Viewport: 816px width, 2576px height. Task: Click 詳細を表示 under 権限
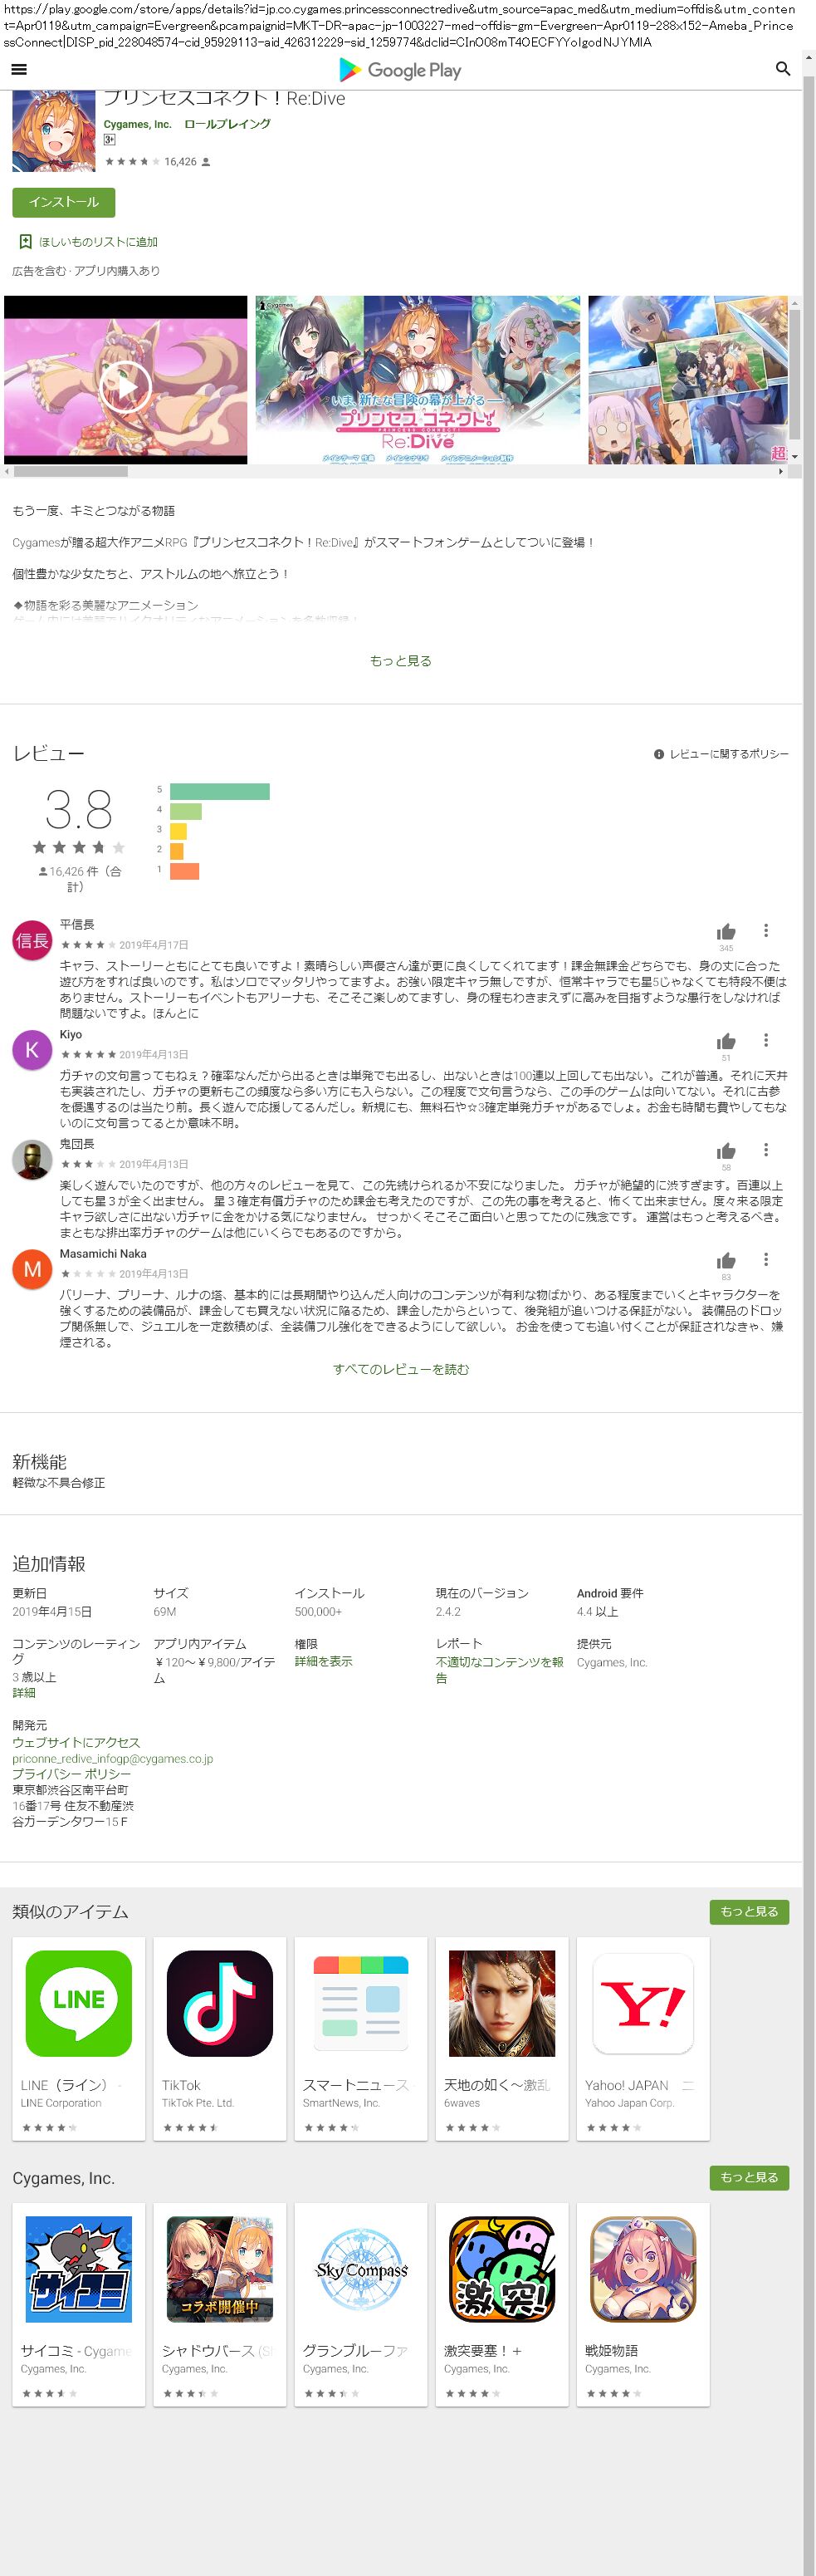point(323,1661)
